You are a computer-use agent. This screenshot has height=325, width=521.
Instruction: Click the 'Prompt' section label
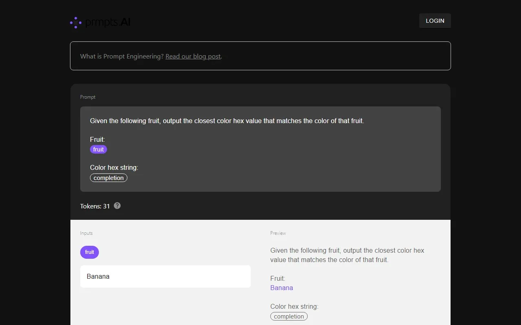(x=88, y=97)
